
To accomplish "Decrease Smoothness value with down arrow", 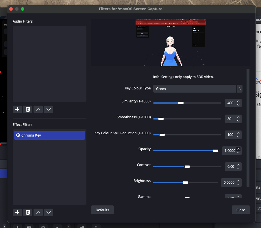I will (238, 121).
